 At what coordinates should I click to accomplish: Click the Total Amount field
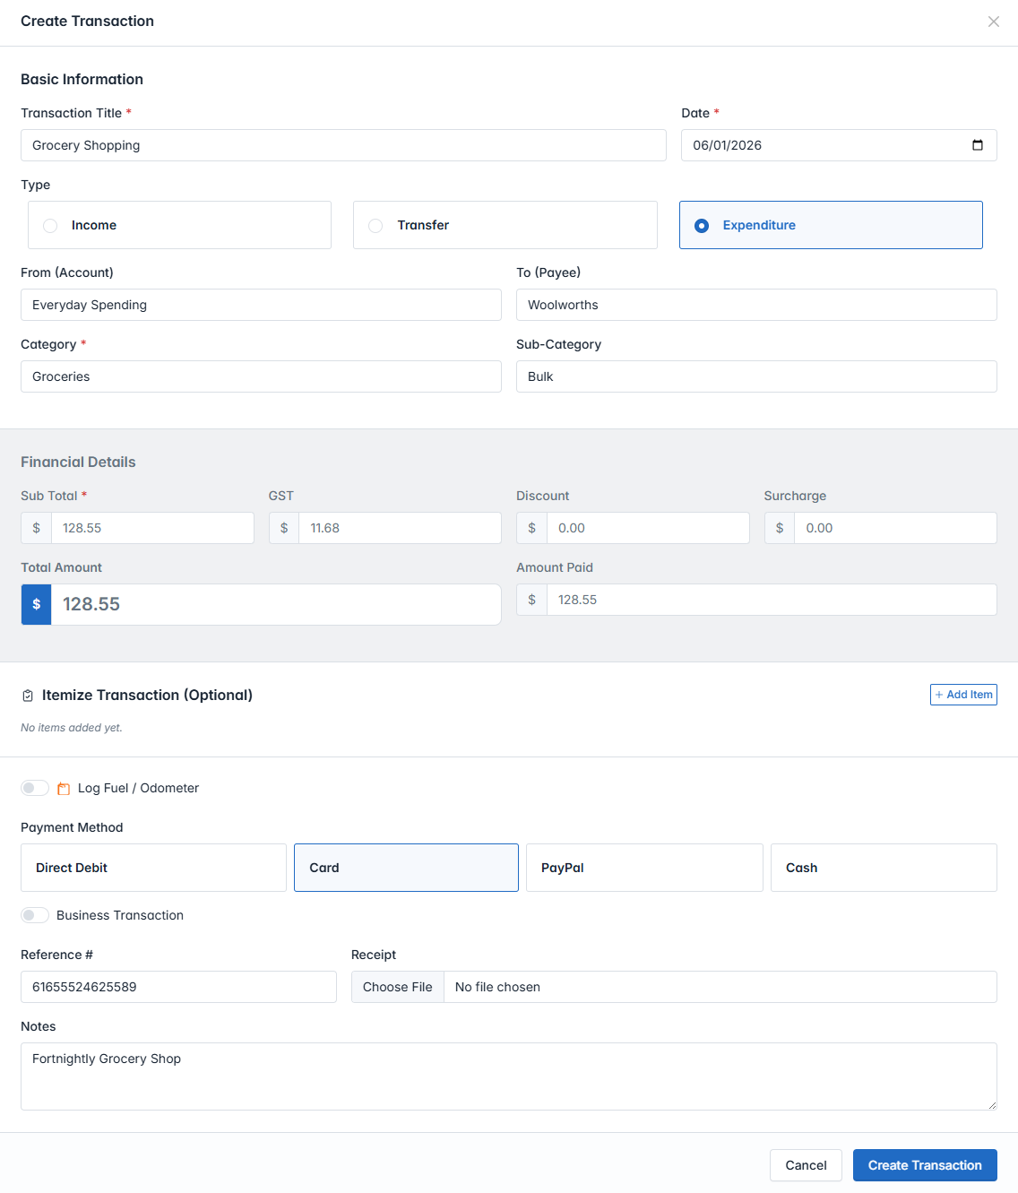[276, 604]
